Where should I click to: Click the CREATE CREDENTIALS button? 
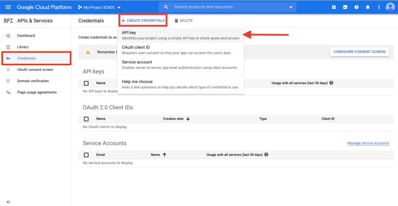(x=143, y=21)
